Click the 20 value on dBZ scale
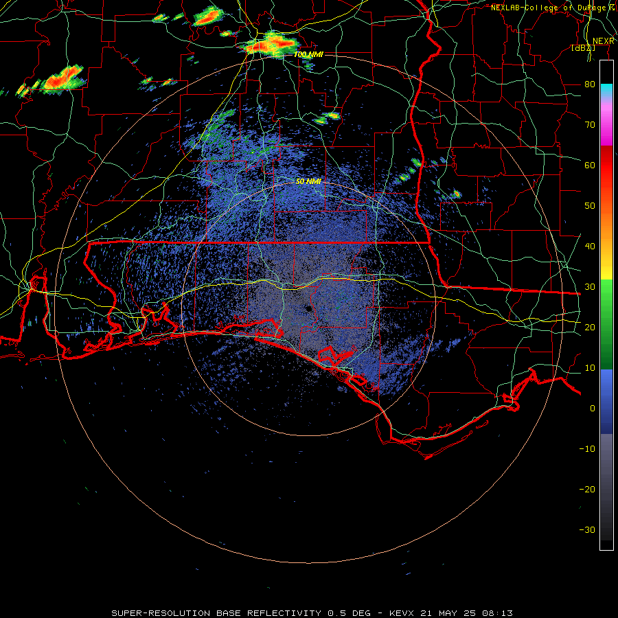 pyautogui.click(x=590, y=328)
